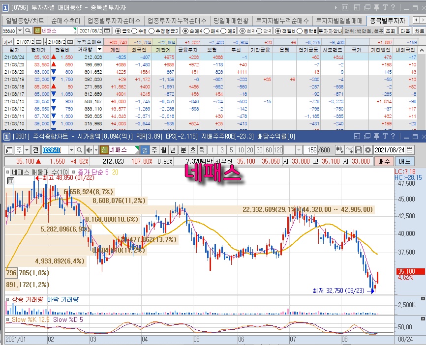Click the speaker sound icon in chart toolbar

[89, 150]
